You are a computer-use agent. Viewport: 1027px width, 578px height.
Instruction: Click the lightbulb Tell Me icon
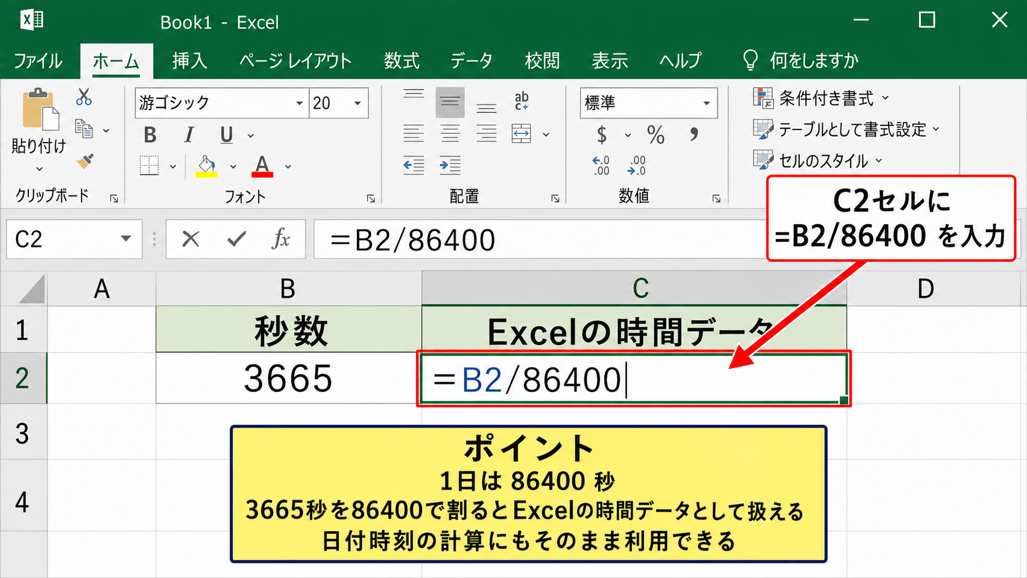tap(750, 60)
